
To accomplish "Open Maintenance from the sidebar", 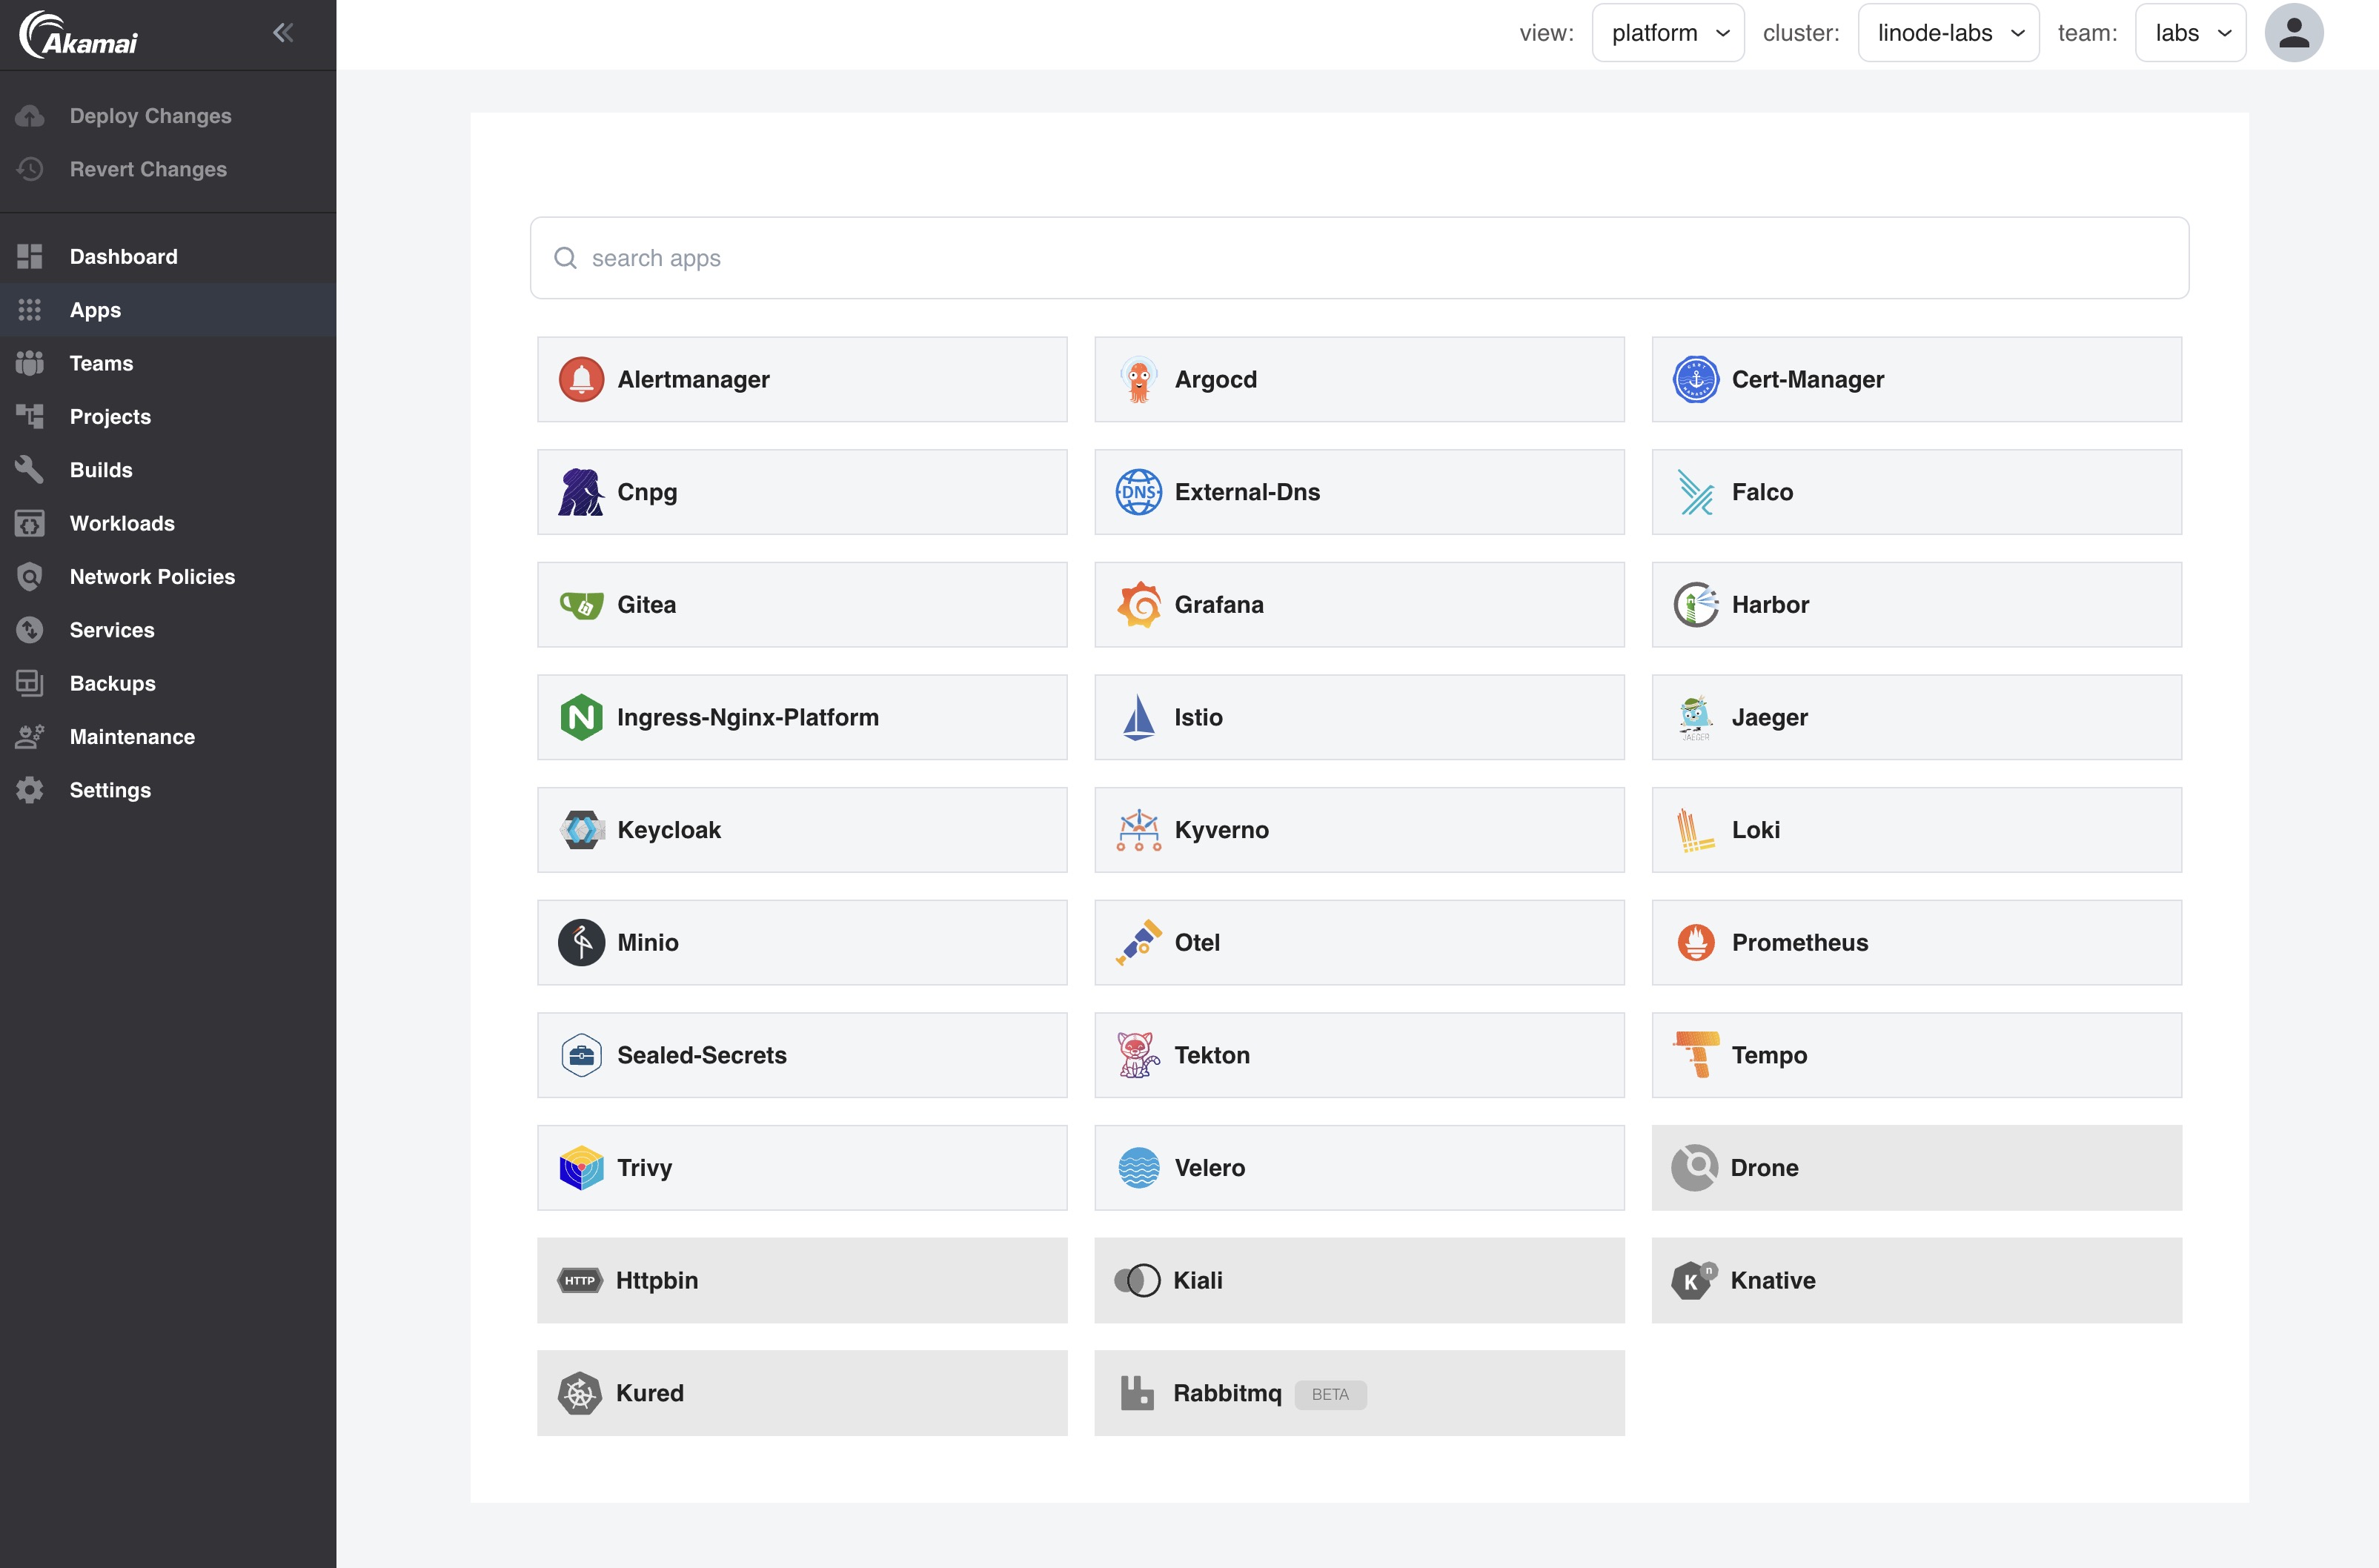I will click(x=168, y=737).
